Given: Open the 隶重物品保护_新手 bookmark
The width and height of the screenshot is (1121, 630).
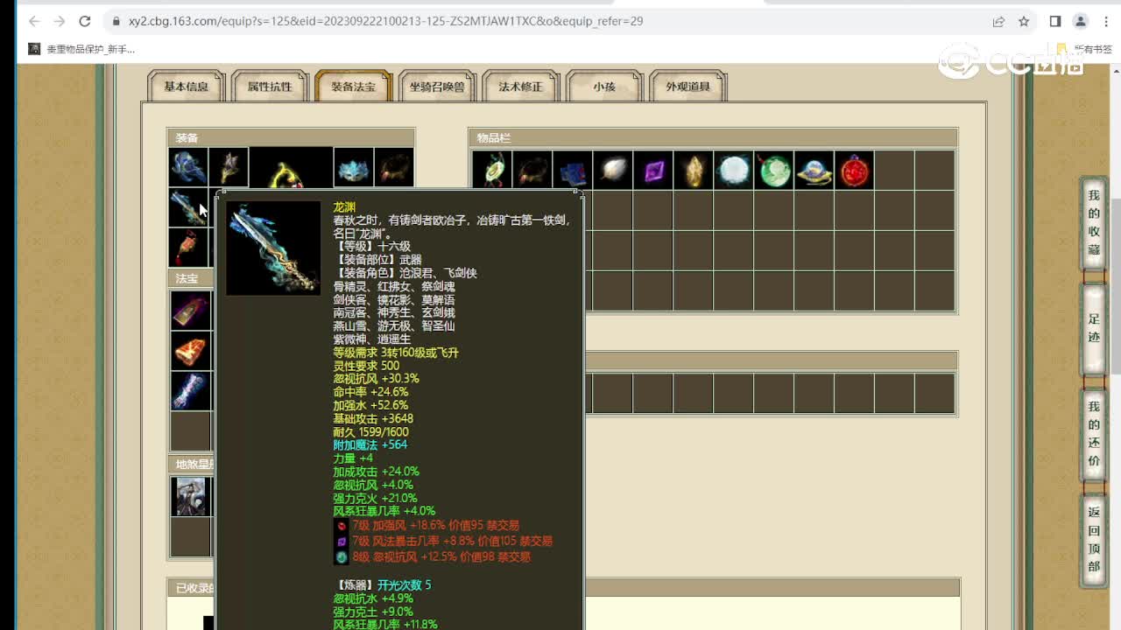Looking at the screenshot, I should click(x=81, y=49).
